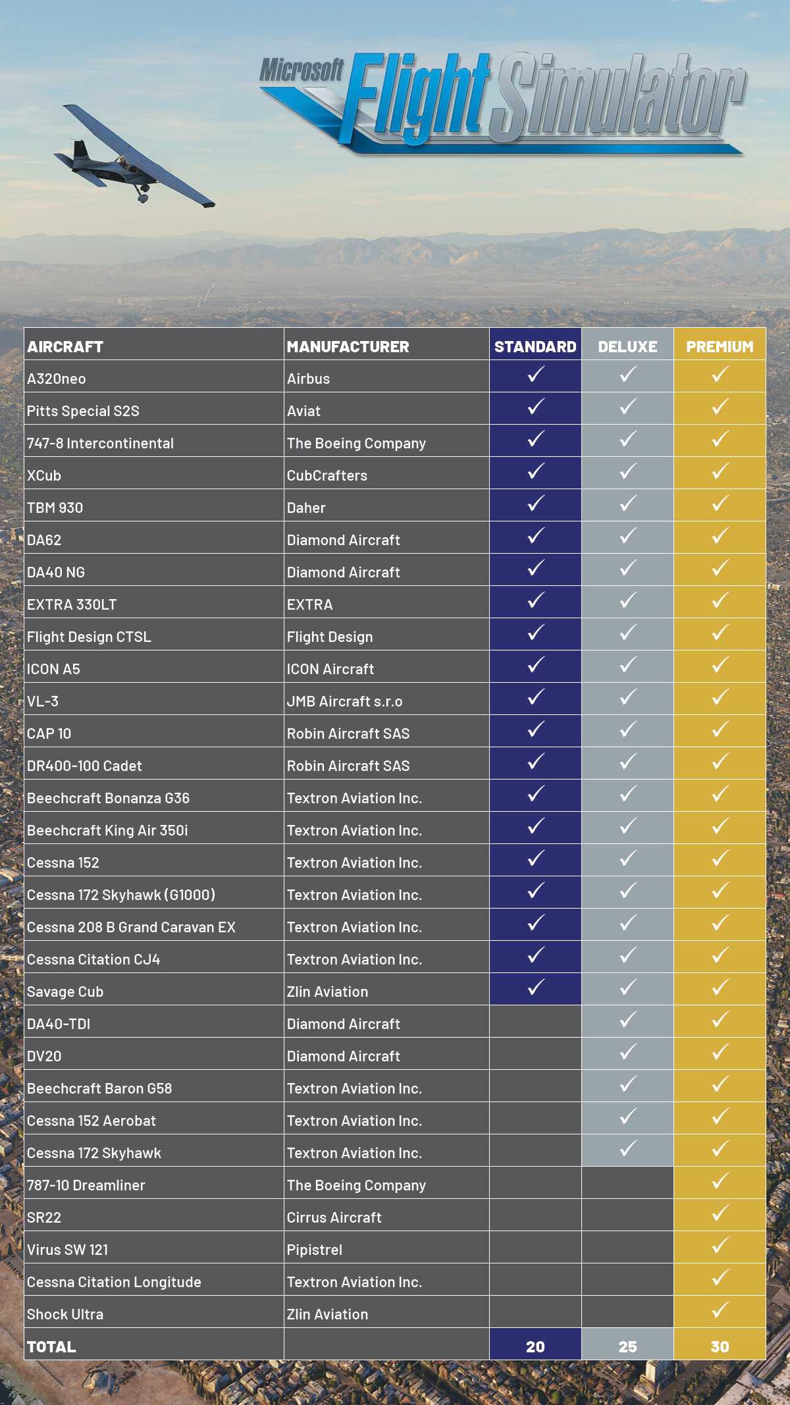The height and width of the screenshot is (1405, 790).
Task: Select the Deluxe checkmark for Beechcraft Baron G58
Action: coord(628,1085)
